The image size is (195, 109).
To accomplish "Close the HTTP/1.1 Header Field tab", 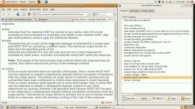I will pyautogui.click(x=110, y=19).
